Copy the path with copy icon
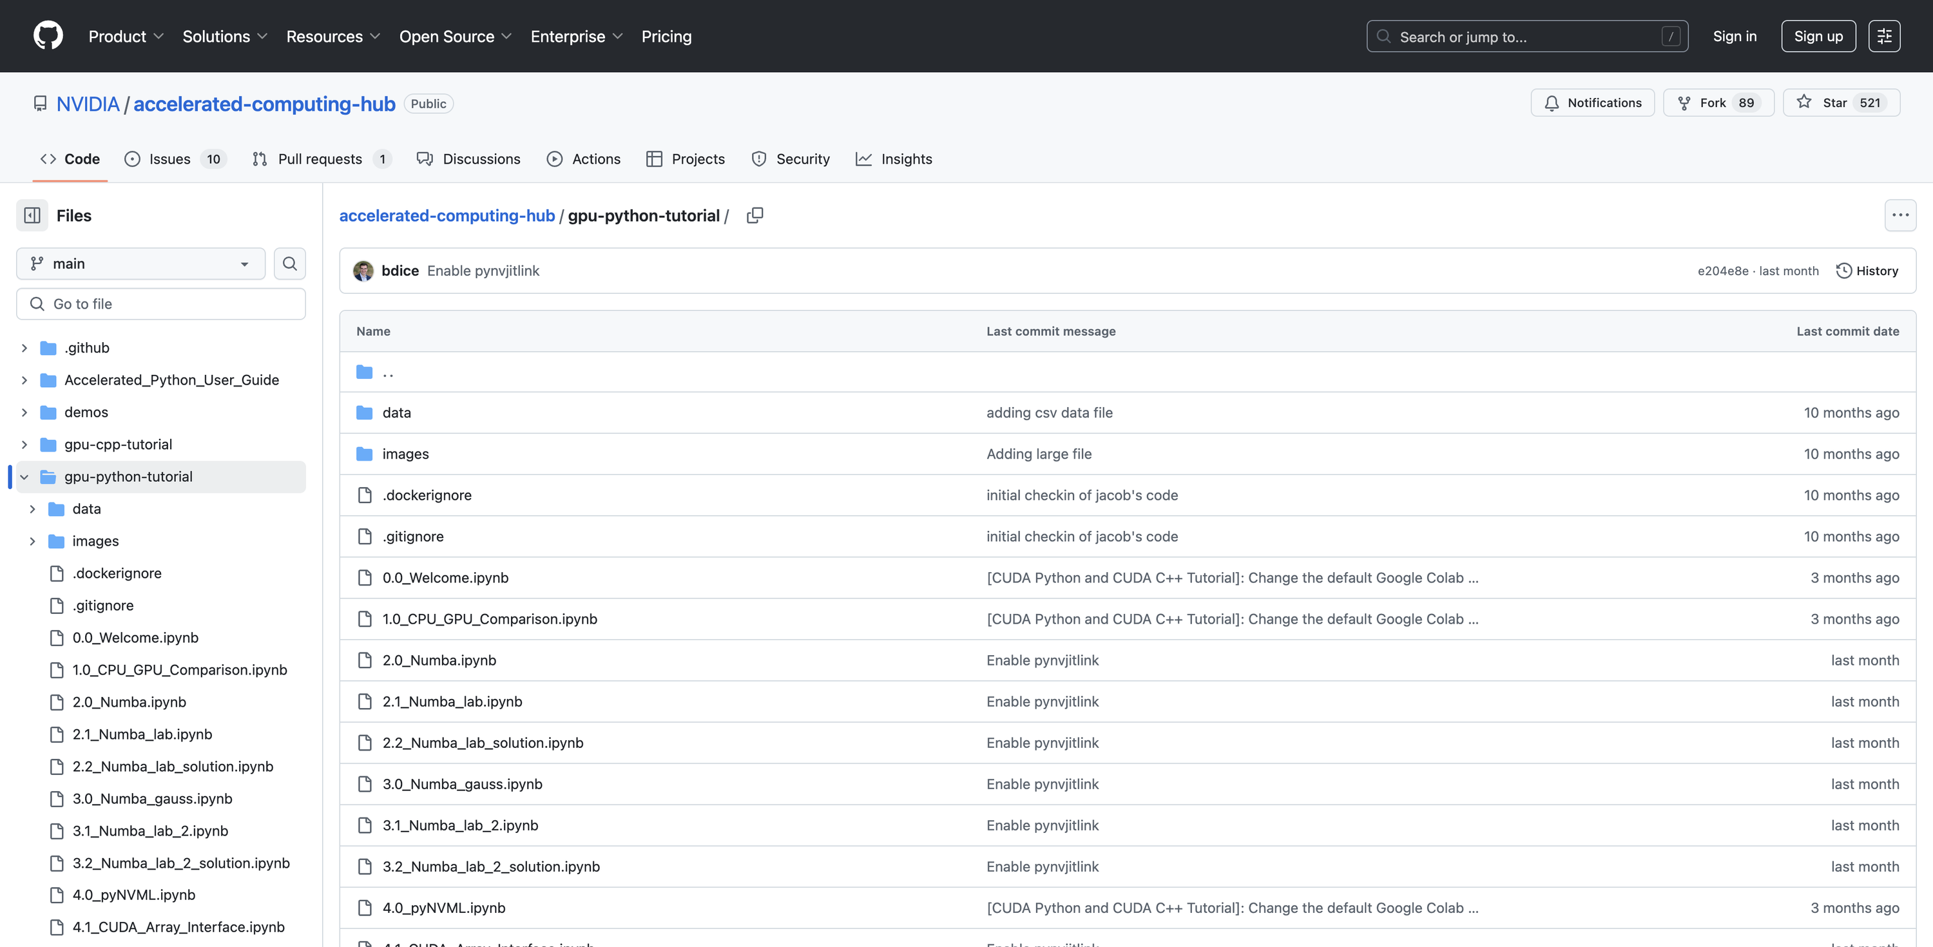Screen dimensions: 1933x947 click(x=755, y=216)
